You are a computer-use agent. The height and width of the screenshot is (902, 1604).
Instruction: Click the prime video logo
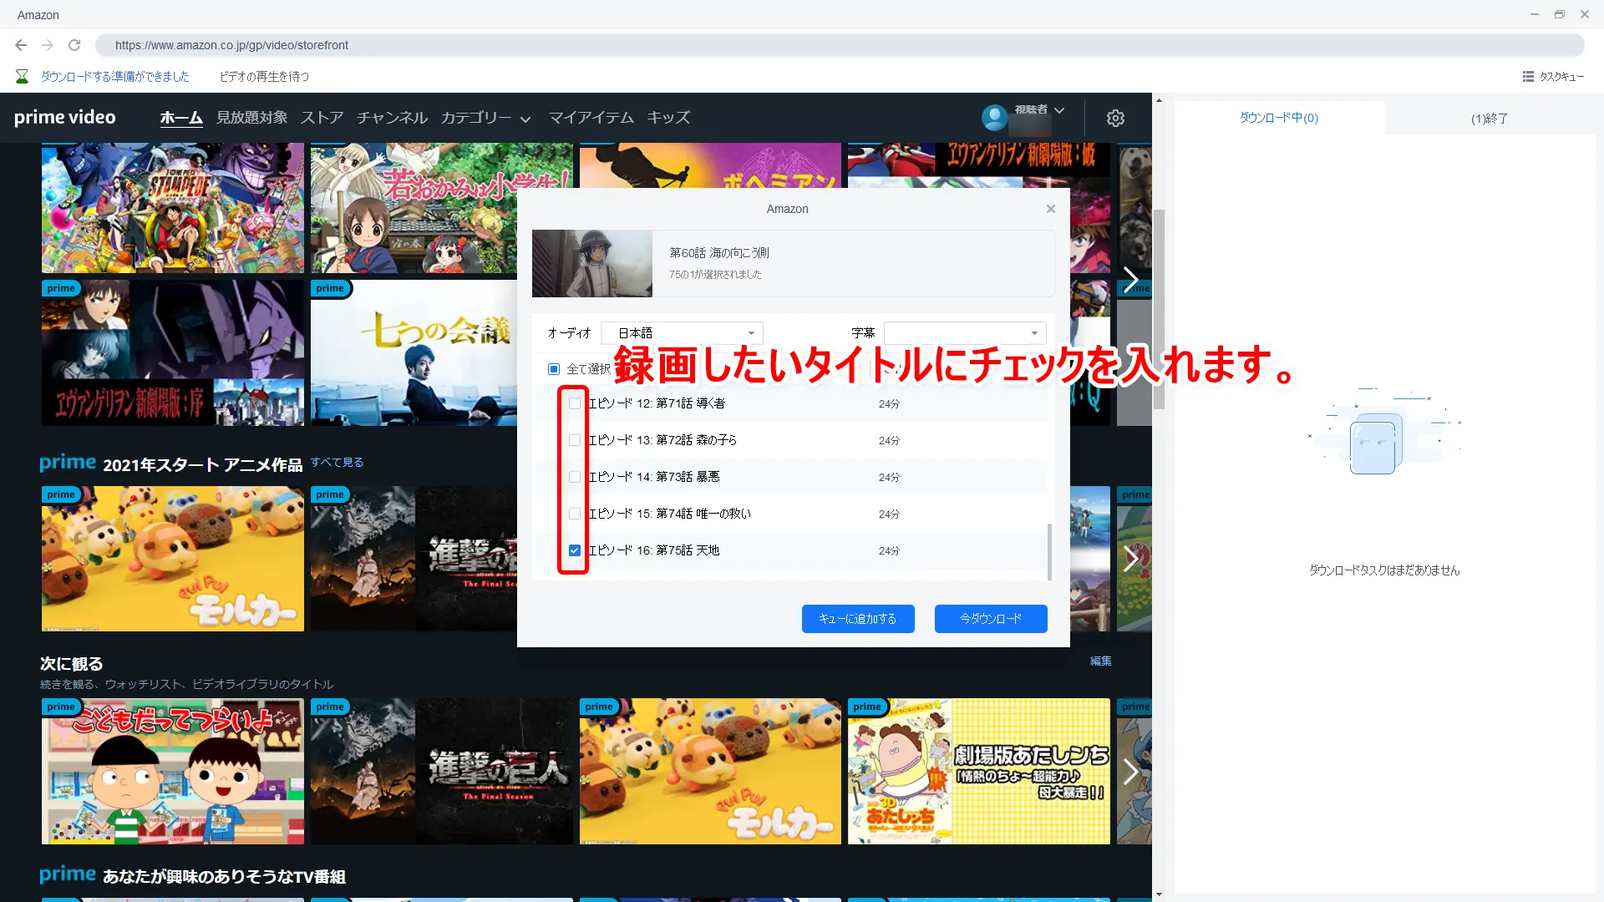tap(65, 118)
